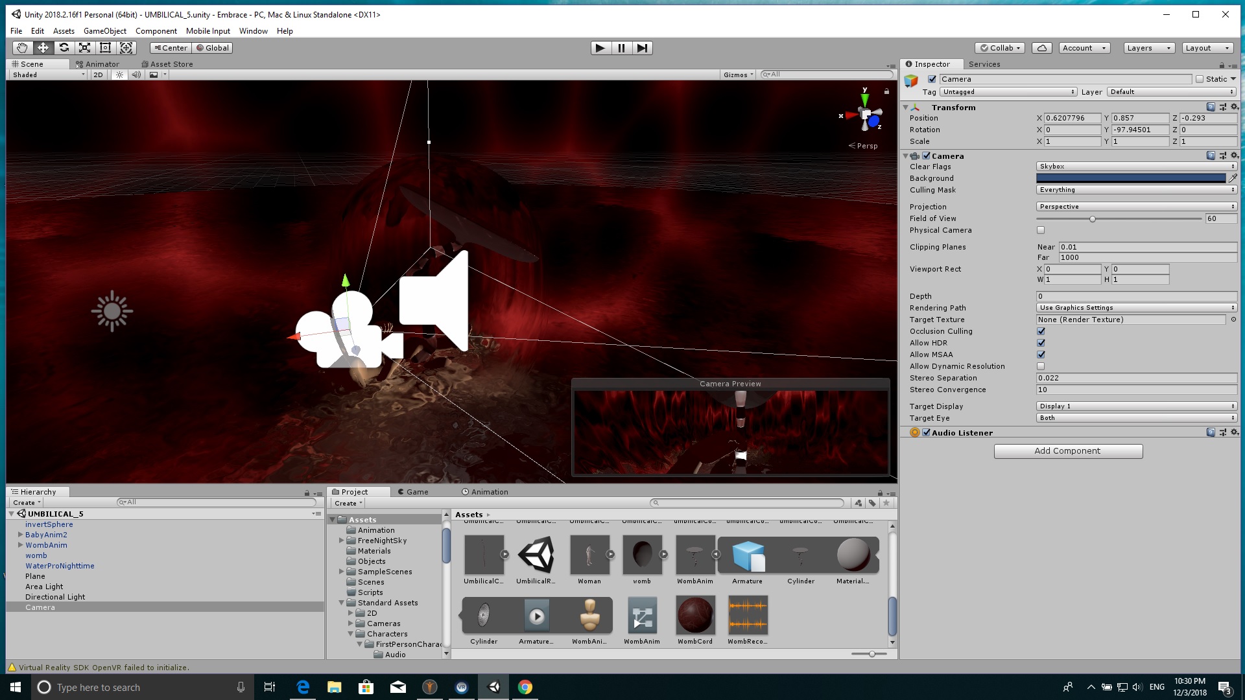Screen dimensions: 1245x700
Task: Open the Account button
Action: click(x=1084, y=48)
